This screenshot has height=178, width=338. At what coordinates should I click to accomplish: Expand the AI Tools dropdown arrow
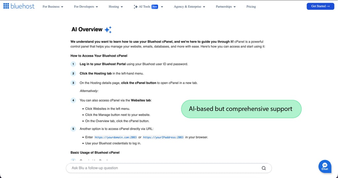coord(162,7)
